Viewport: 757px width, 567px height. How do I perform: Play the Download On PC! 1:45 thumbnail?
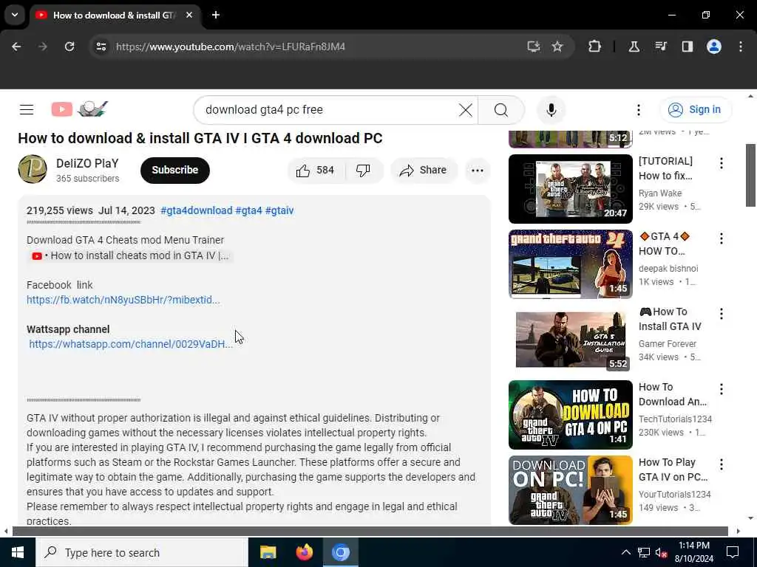tap(570, 490)
